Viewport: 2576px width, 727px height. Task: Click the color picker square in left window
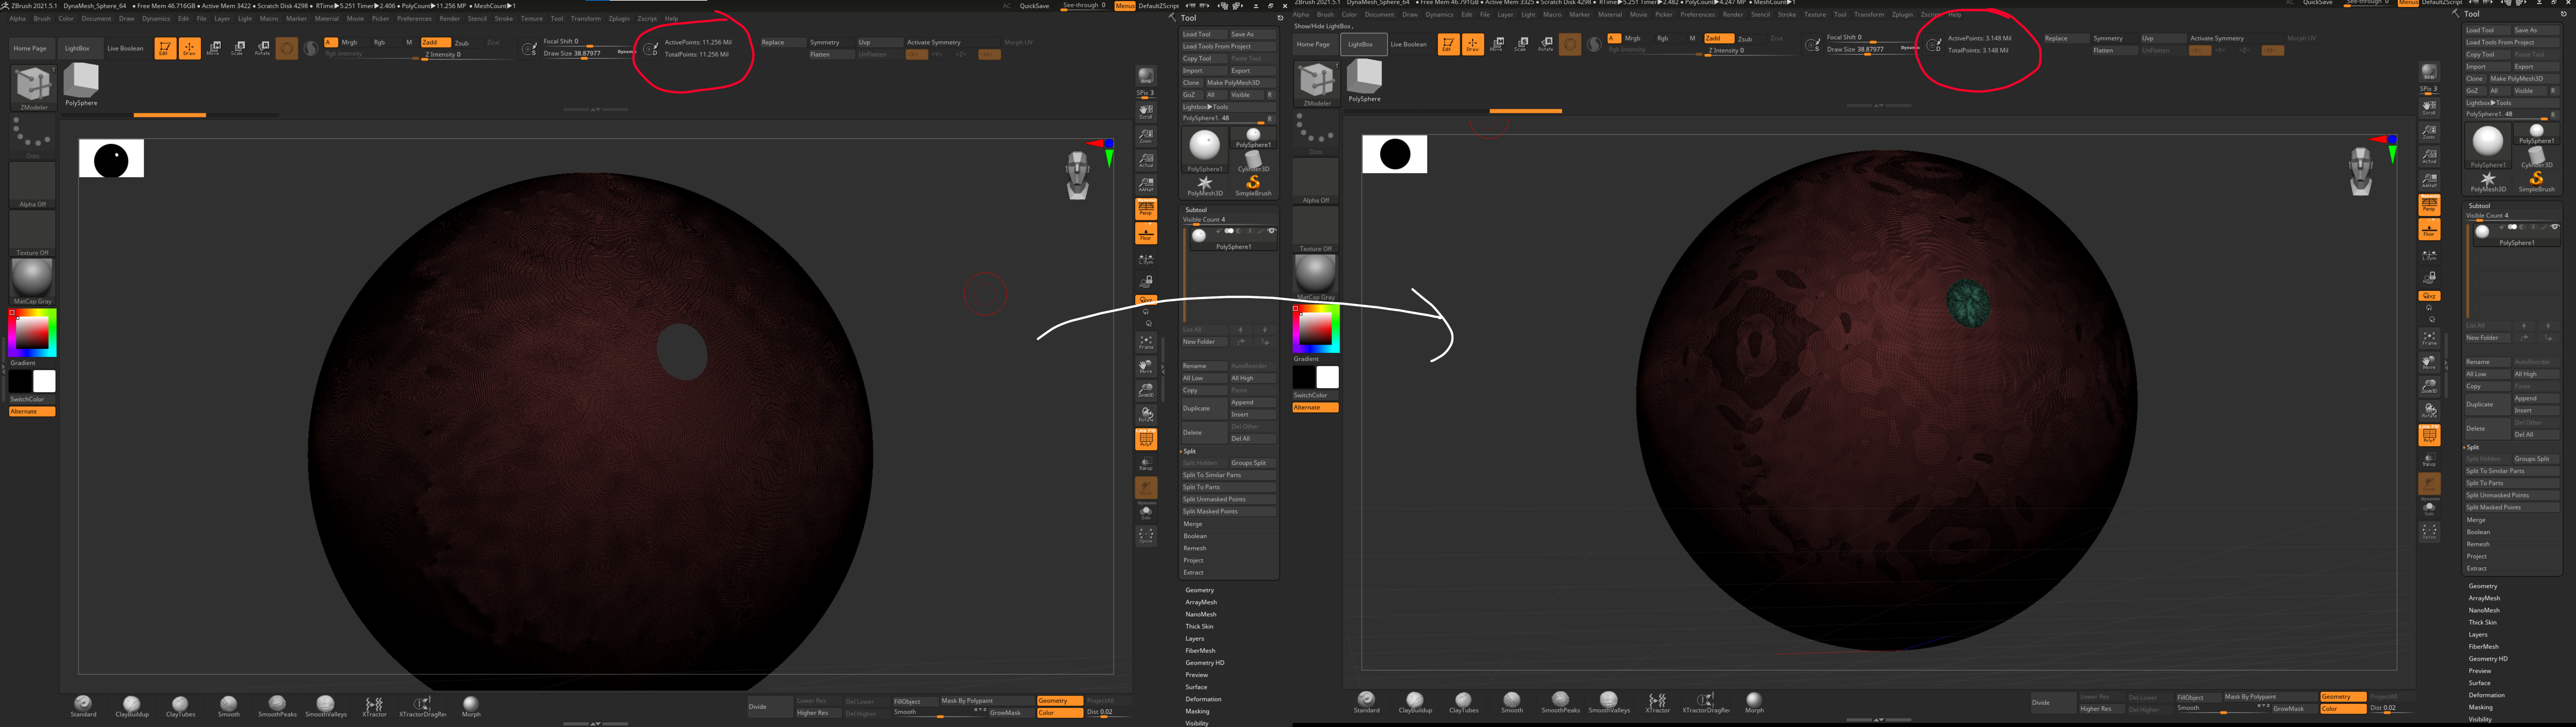point(32,333)
